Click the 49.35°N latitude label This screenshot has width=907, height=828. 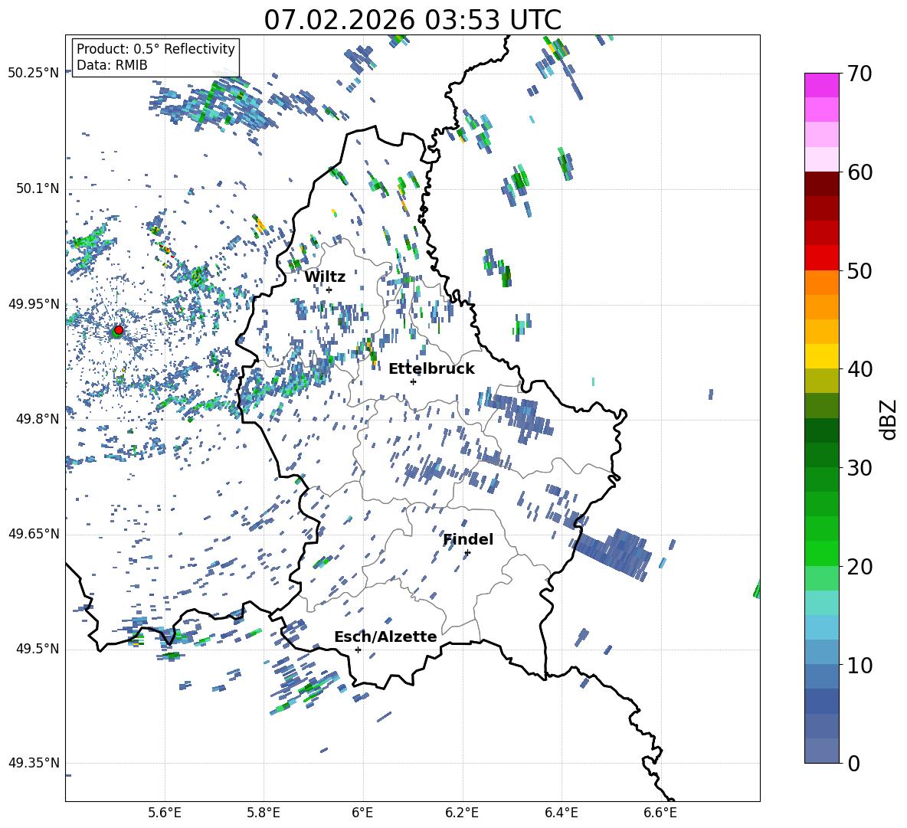tap(34, 763)
